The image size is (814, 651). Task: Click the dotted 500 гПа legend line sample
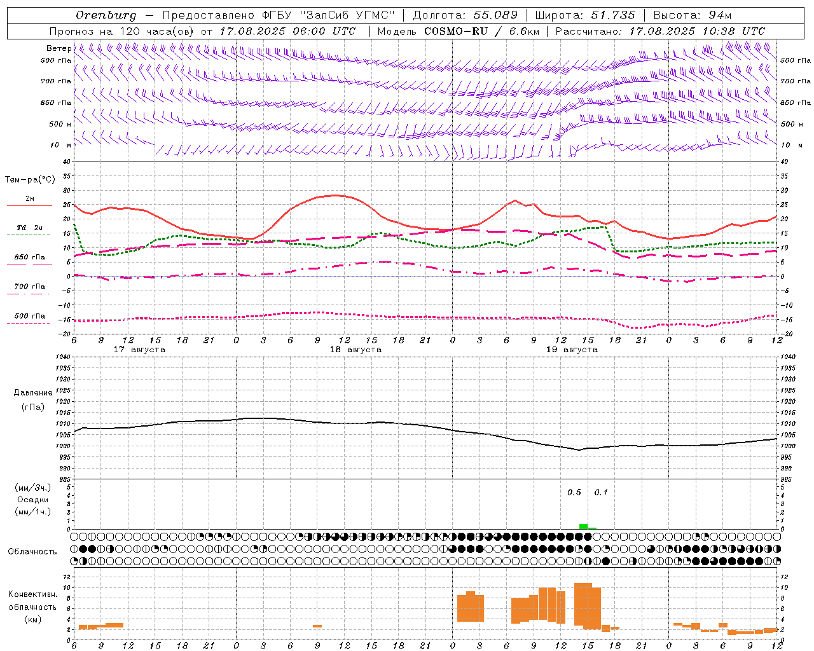(28, 324)
